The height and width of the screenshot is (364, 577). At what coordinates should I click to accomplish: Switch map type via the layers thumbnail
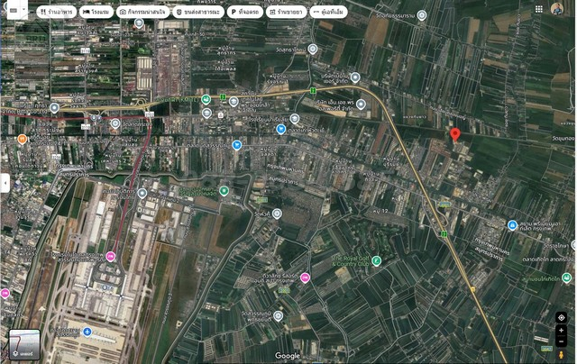tap(24, 344)
